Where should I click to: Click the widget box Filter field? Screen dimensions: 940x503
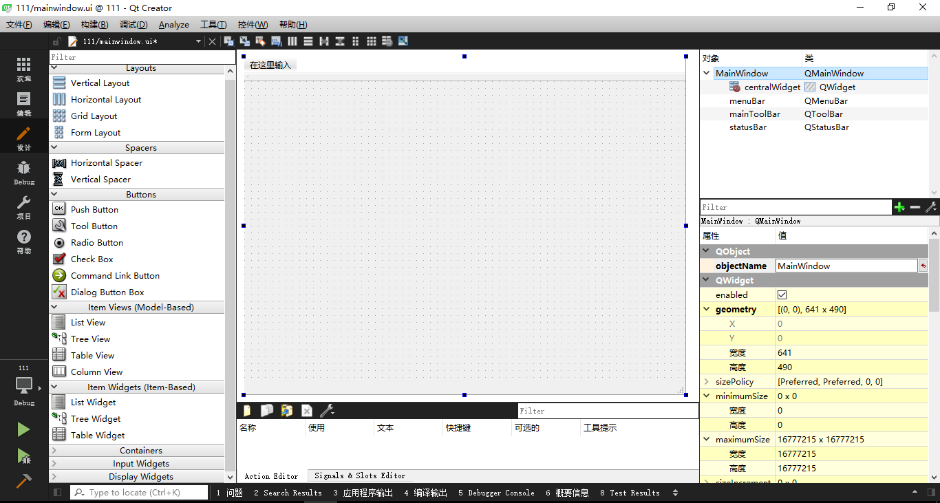point(142,57)
